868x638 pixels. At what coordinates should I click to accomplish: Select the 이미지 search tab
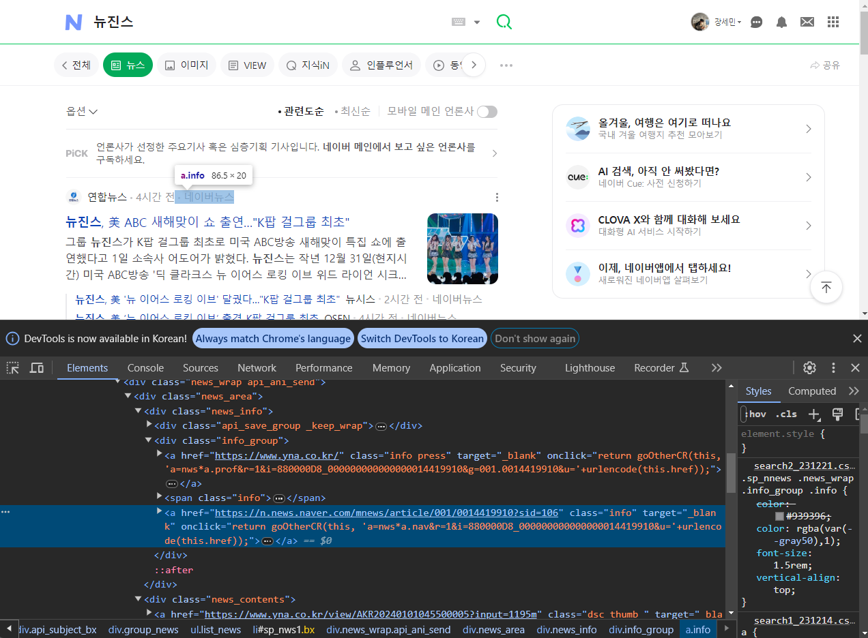[x=187, y=65]
